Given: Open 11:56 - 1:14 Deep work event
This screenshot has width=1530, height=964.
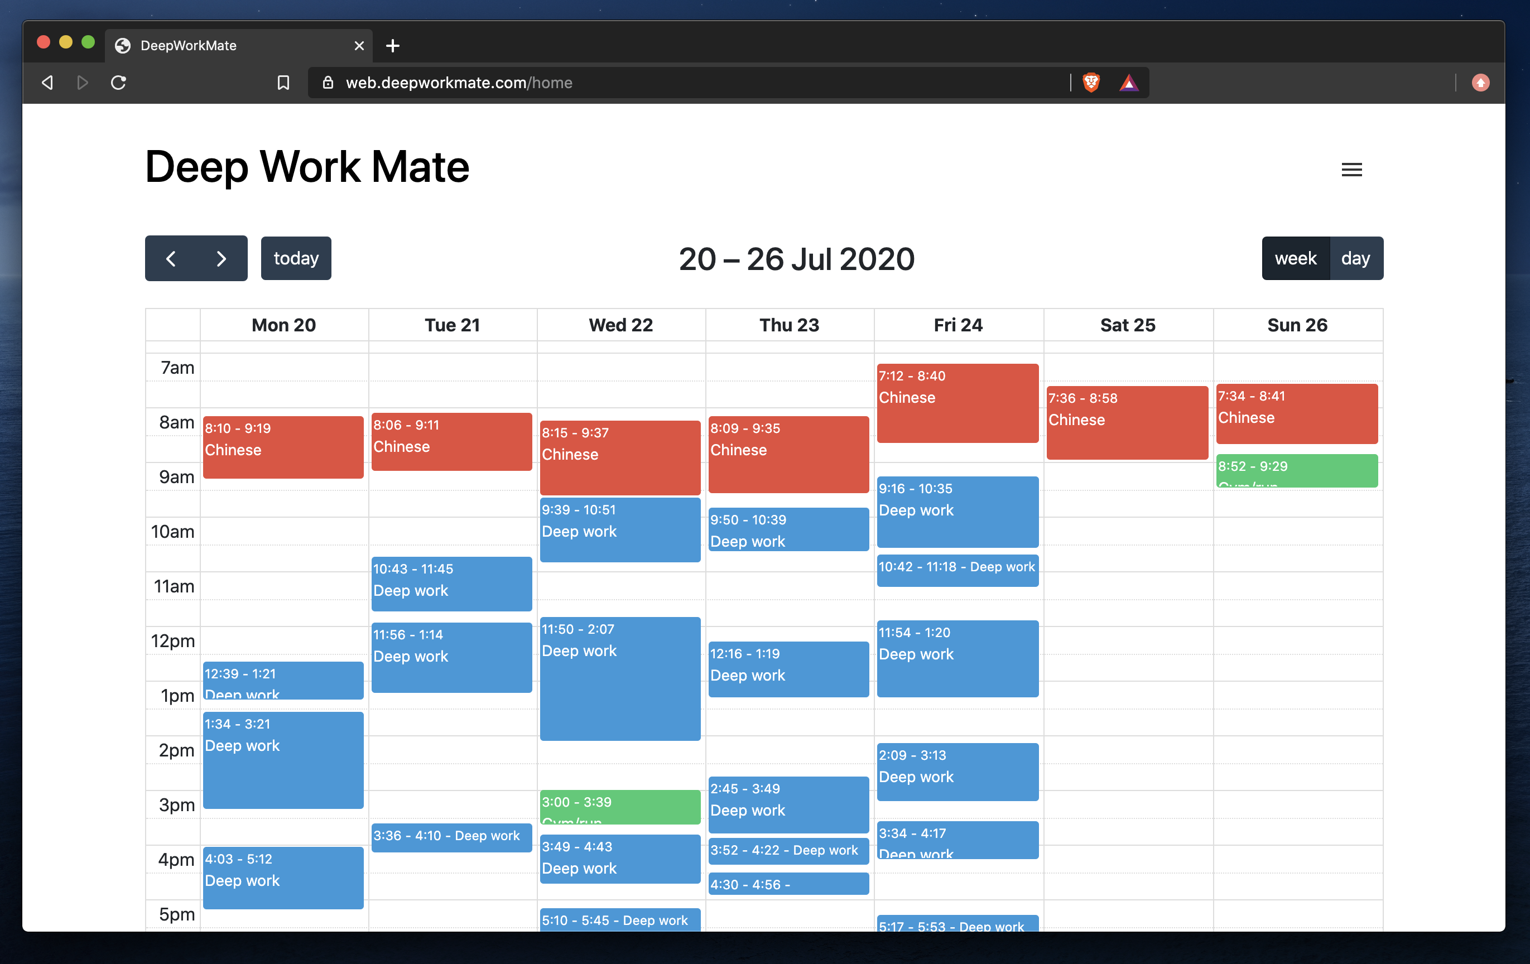Looking at the screenshot, I should click(452, 657).
